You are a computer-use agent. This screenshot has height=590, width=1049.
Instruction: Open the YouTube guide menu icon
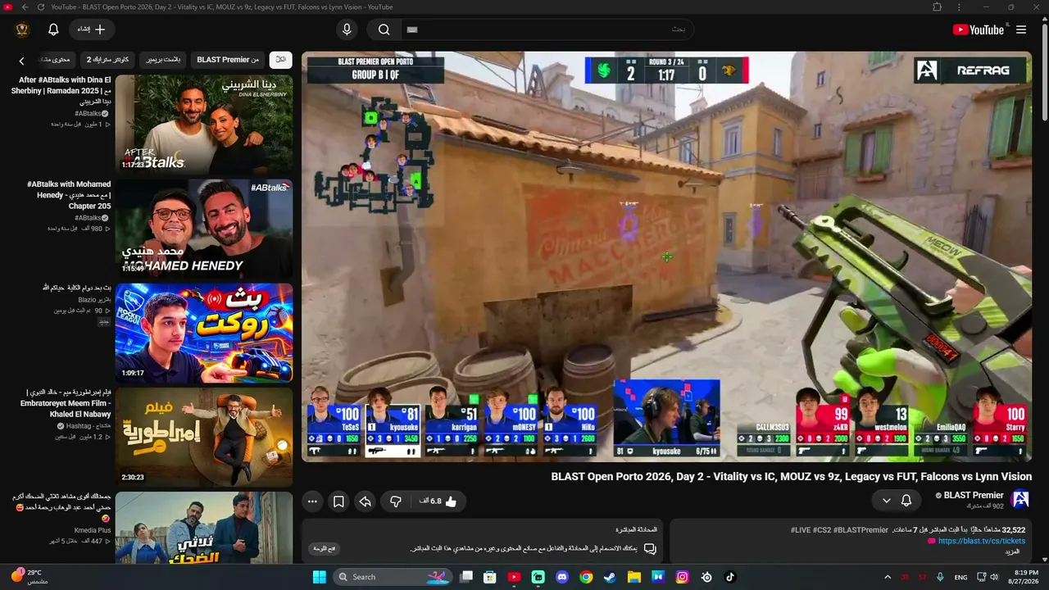[x=1021, y=29]
